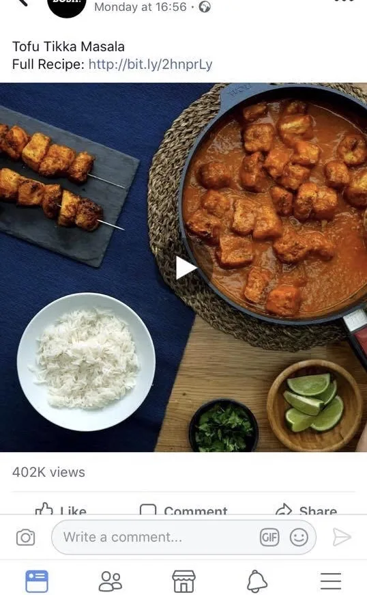Play the Tofu Tikka Masala video
Image resolution: width=367 pixels, height=595 pixels.
point(186,268)
